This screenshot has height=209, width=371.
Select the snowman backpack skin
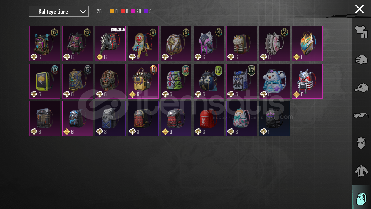(x=274, y=81)
